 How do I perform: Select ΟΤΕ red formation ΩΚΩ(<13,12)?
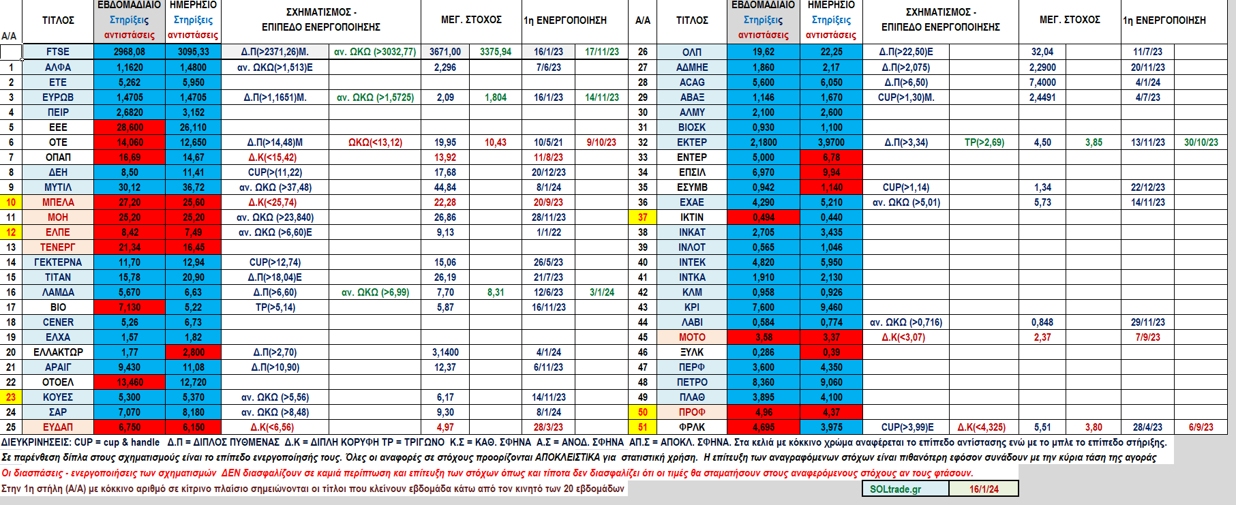pyautogui.click(x=375, y=142)
